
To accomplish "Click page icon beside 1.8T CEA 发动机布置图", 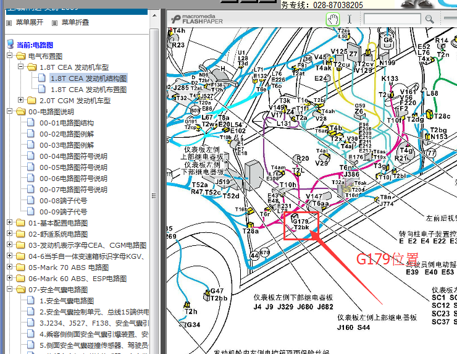I will (x=41, y=89).
